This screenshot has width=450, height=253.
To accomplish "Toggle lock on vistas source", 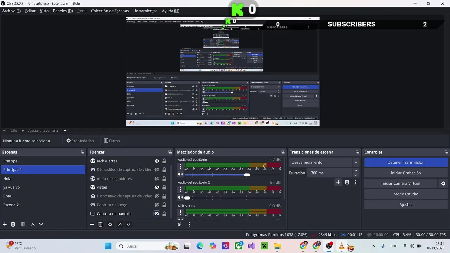I will [164, 187].
